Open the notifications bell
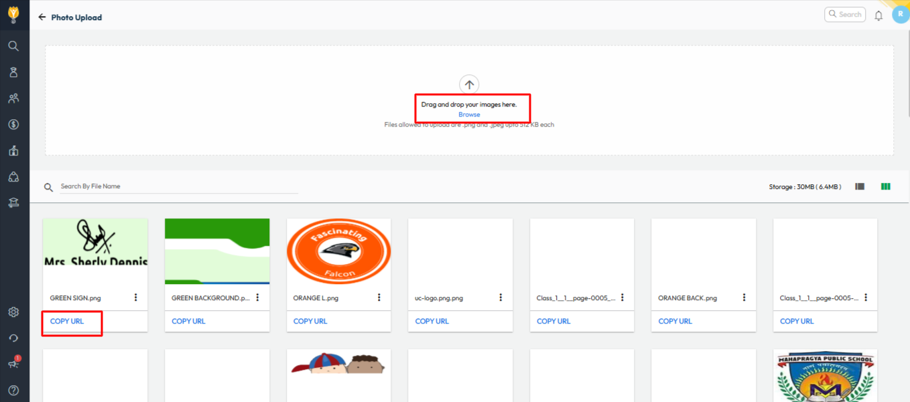Screen dimensions: 910x402 click(x=879, y=15)
